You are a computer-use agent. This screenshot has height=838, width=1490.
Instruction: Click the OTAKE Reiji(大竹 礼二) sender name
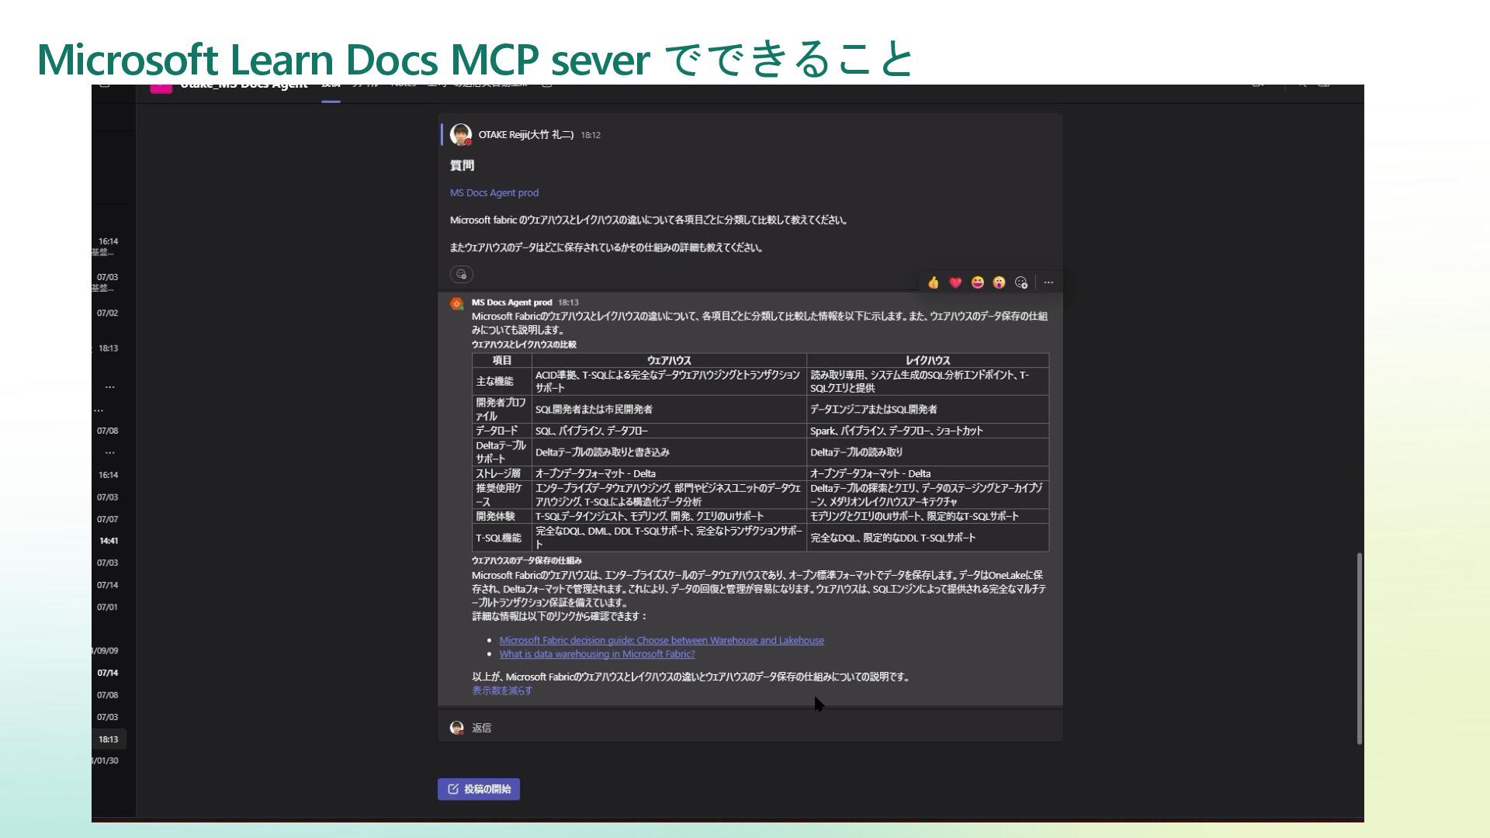pyautogui.click(x=526, y=134)
